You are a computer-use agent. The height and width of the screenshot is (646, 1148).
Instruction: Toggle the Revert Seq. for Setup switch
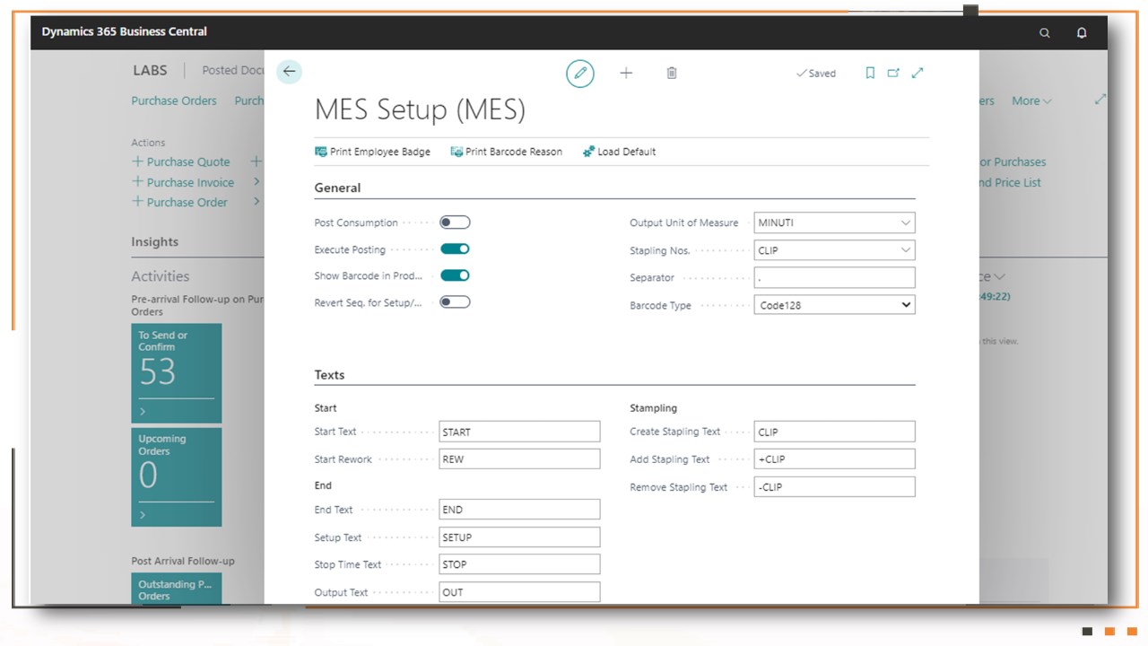pyautogui.click(x=455, y=302)
